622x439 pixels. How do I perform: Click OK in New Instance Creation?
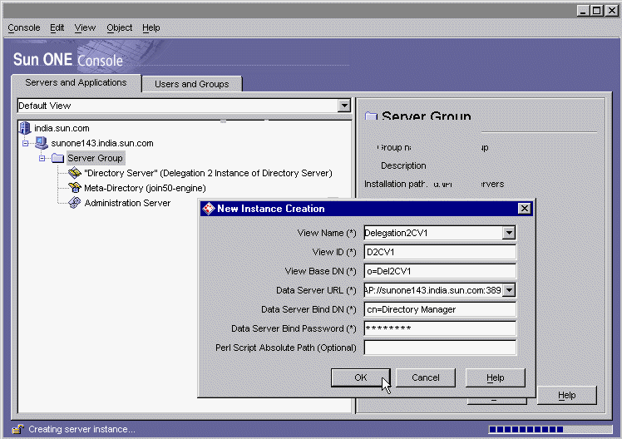pyautogui.click(x=361, y=377)
